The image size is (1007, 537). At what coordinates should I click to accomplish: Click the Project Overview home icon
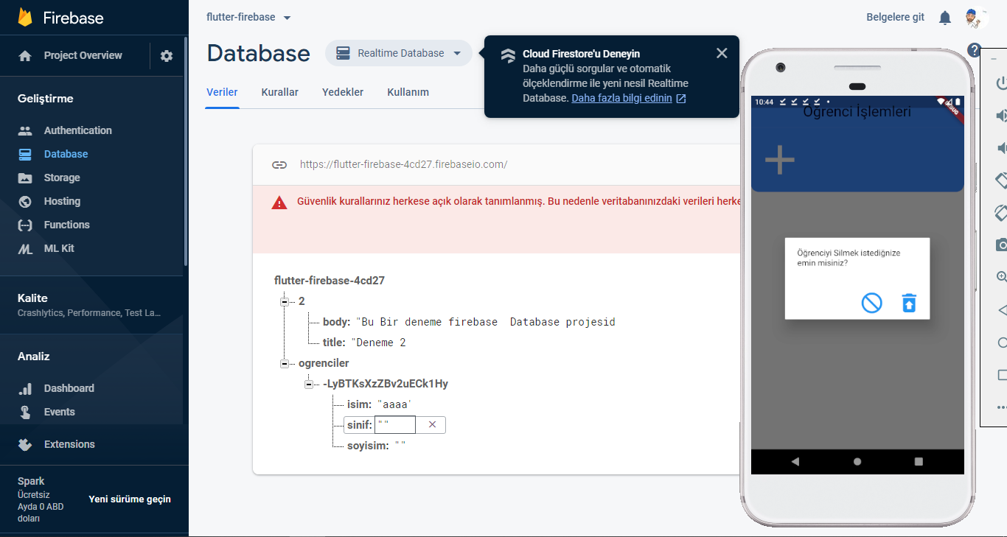tap(25, 56)
